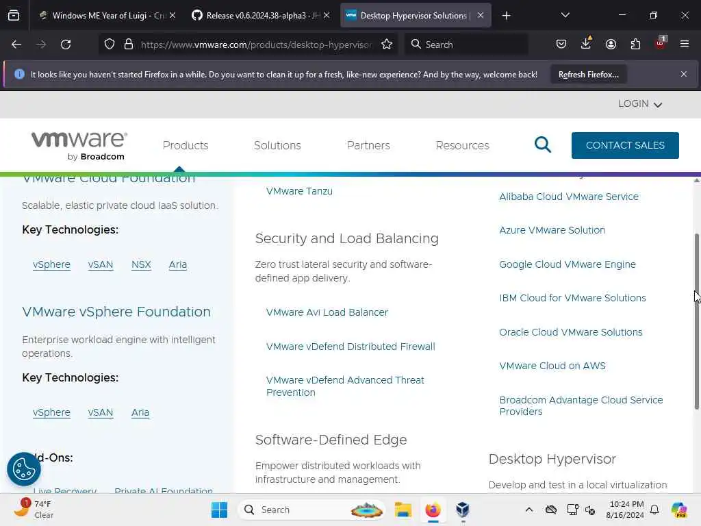Viewport: 701px width, 526px height.
Task: Reload the current page
Action: click(x=66, y=45)
